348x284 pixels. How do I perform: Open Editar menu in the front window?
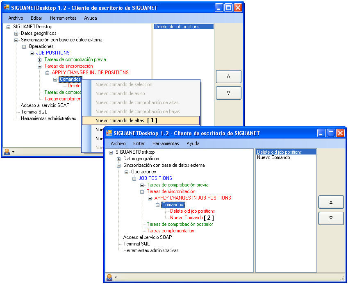[x=139, y=143]
